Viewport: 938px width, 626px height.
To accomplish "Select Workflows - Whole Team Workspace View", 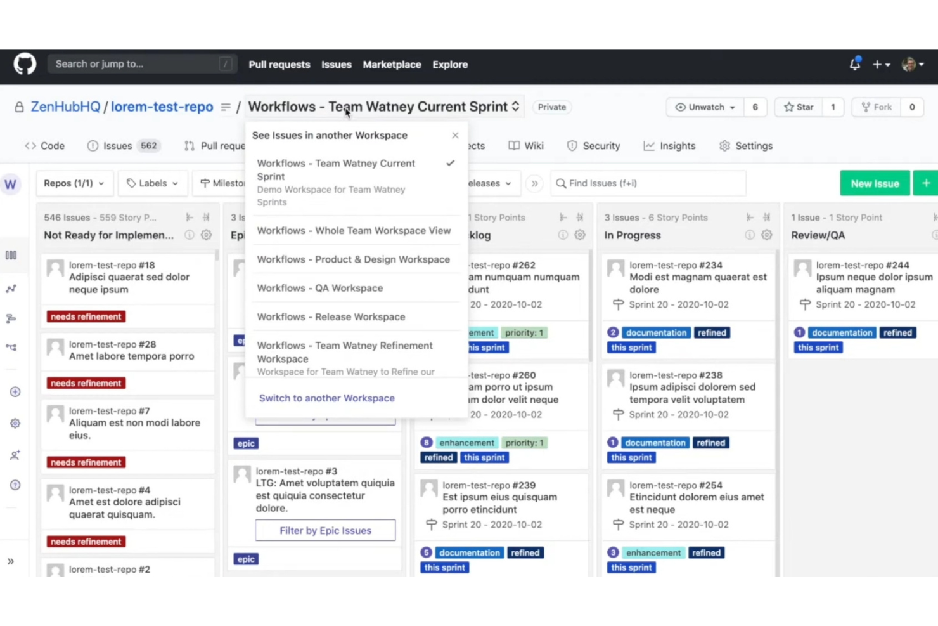I will pos(355,231).
